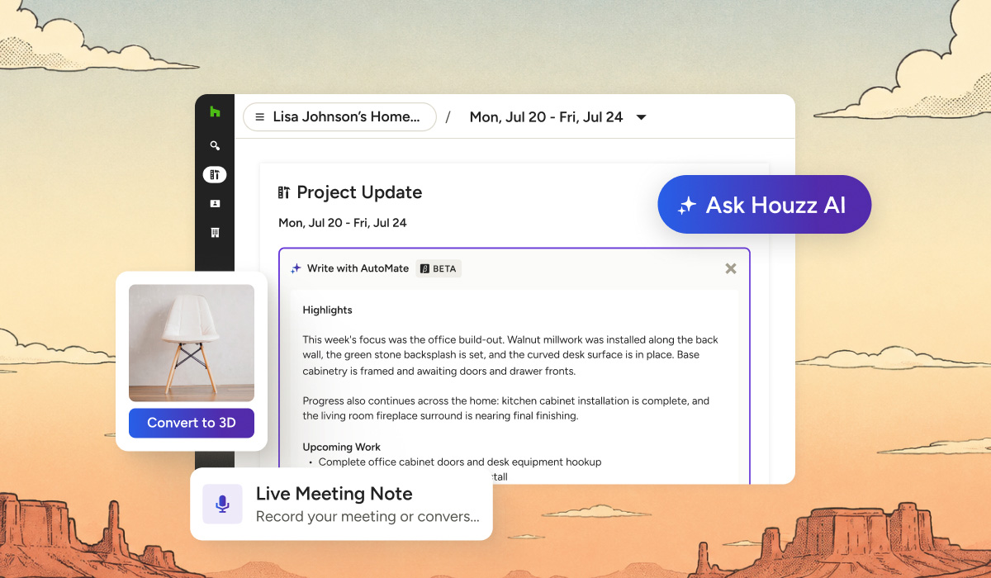
Task: Click the hamburger icon beside Lisa Johnson's Home
Action: (x=259, y=117)
